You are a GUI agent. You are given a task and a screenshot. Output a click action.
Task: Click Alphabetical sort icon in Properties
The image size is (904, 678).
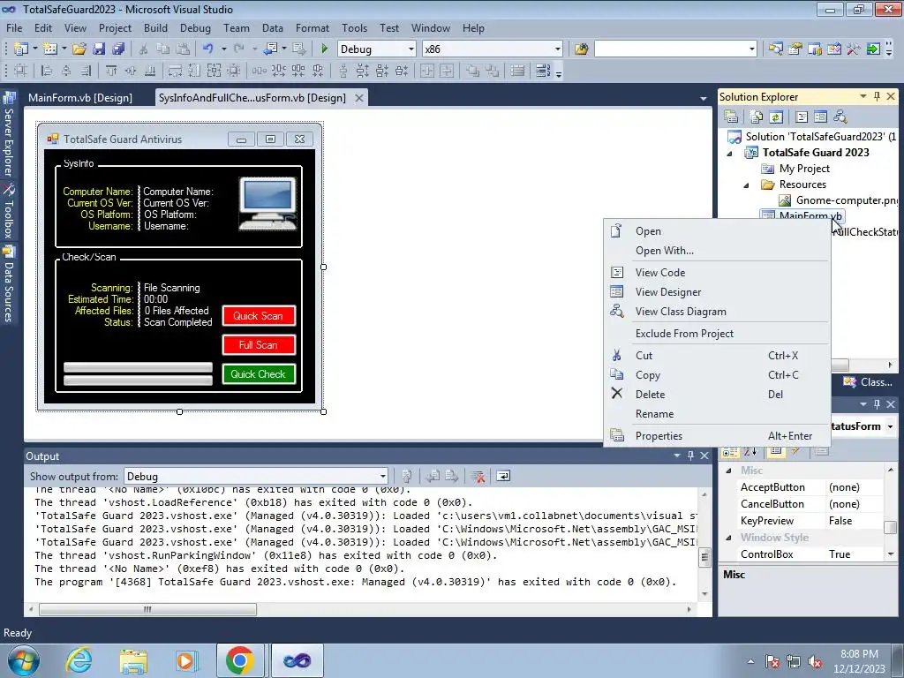click(750, 451)
